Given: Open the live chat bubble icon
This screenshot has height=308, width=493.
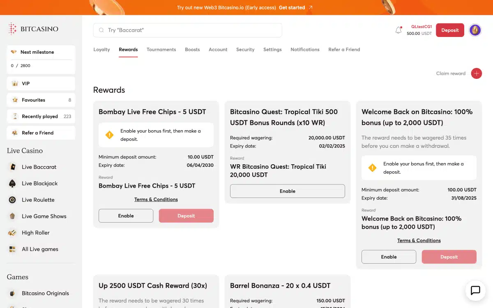Looking at the screenshot, I should click(x=475, y=290).
